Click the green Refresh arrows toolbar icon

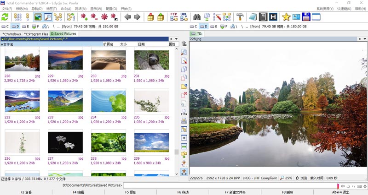[5, 17]
